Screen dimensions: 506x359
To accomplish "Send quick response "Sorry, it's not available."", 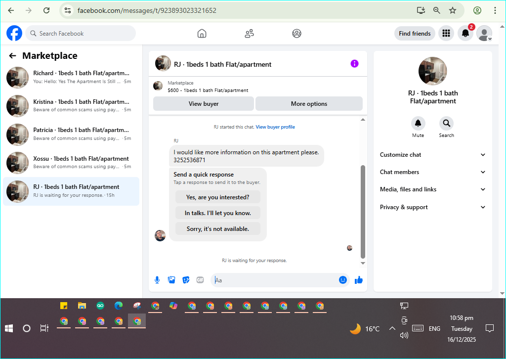I will pyautogui.click(x=217, y=229).
